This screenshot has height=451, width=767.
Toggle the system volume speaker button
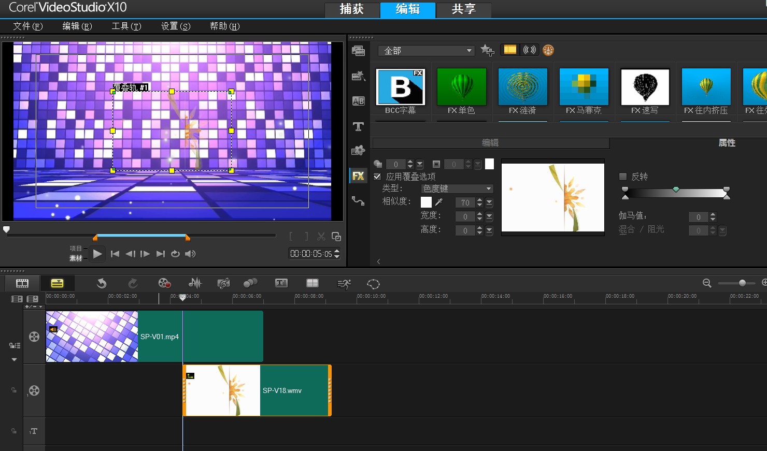click(x=190, y=254)
